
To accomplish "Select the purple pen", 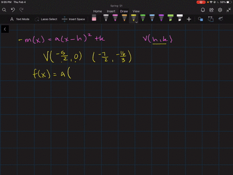I will [x=161, y=18].
